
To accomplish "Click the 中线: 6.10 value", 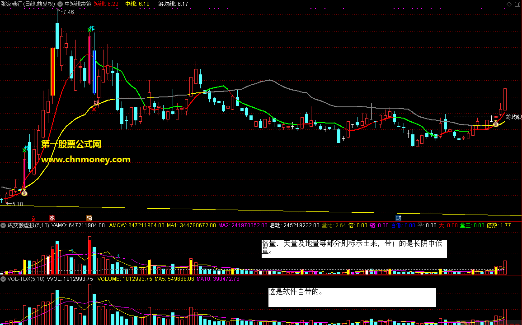I will coord(137,4).
